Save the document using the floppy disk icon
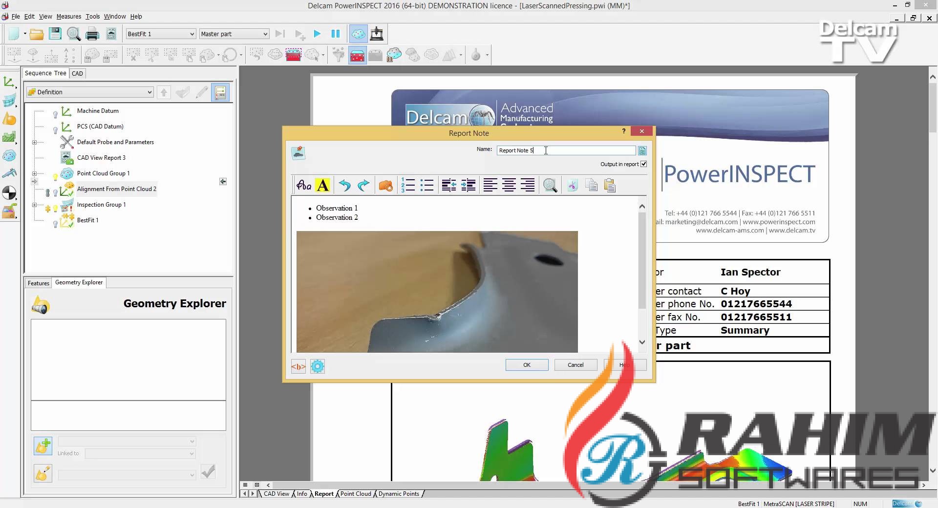938x508 pixels. [55, 34]
